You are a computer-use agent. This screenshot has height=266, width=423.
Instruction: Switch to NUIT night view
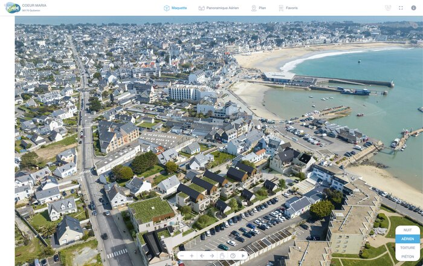point(407,230)
